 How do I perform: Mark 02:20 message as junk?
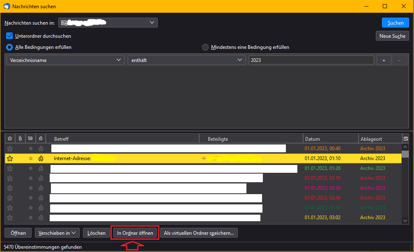[x=41, y=188]
